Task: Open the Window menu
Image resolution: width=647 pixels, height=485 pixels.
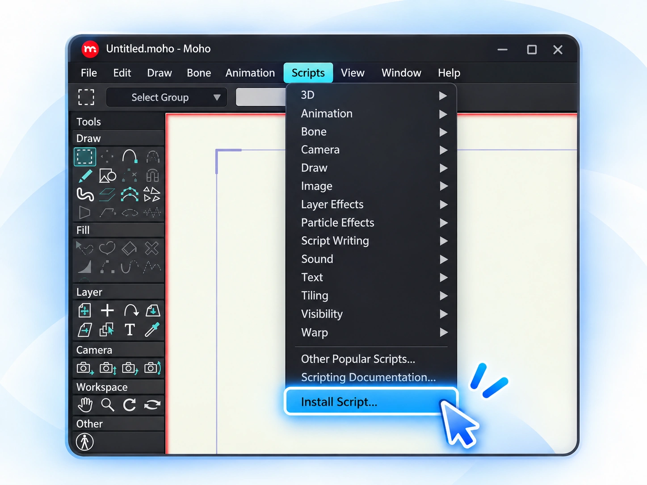Action: (x=401, y=73)
